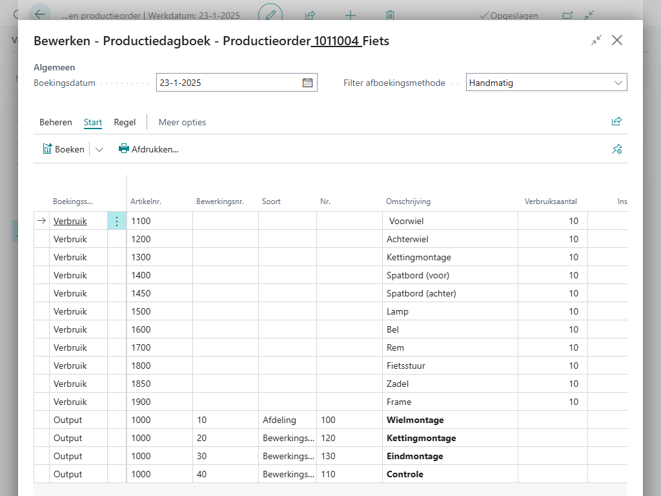This screenshot has width=661, height=496.
Task: Click the pin/personalize icon beside the toolbar
Action: pyautogui.click(x=616, y=149)
